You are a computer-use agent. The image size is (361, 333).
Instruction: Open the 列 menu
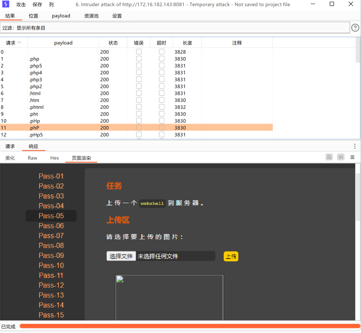point(51,5)
